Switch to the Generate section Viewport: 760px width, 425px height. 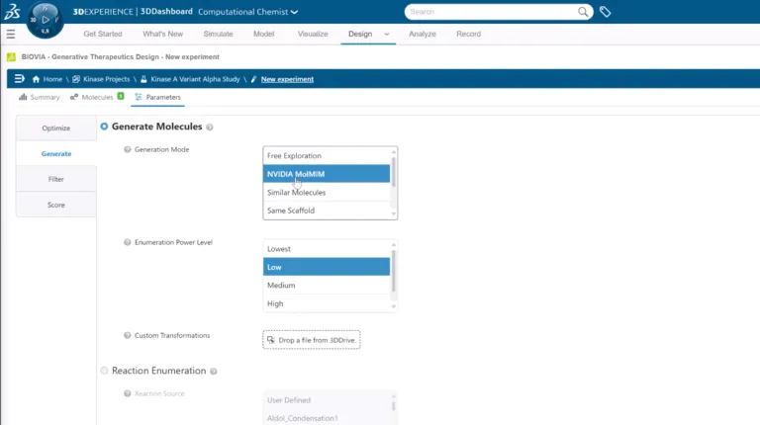pos(56,154)
